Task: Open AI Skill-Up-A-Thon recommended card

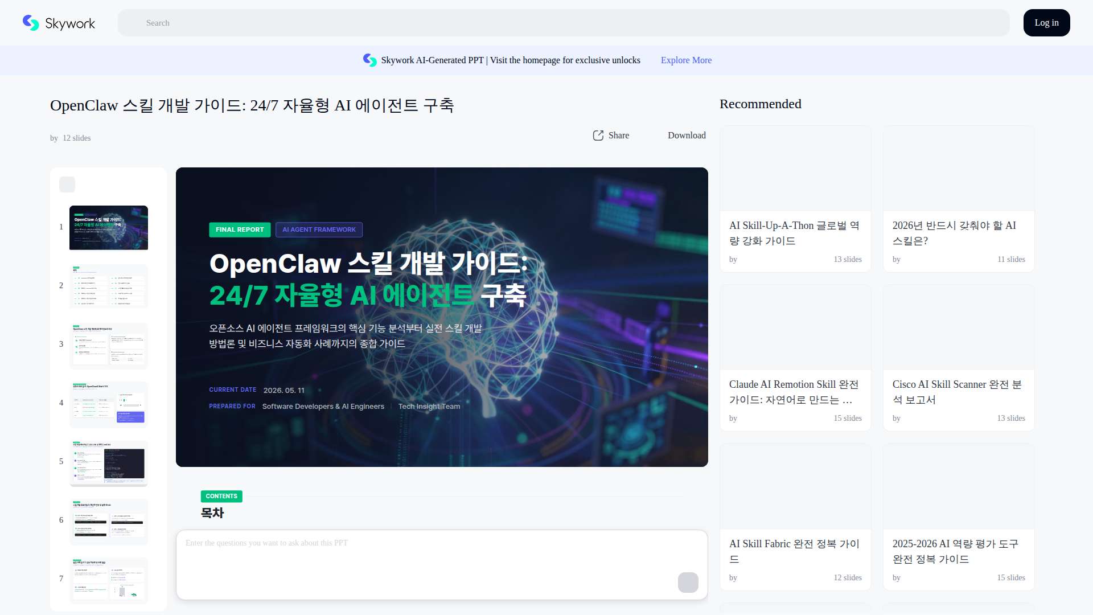Action: (x=795, y=199)
